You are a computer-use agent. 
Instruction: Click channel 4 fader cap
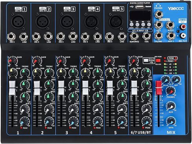pyautogui.click(x=85, y=88)
